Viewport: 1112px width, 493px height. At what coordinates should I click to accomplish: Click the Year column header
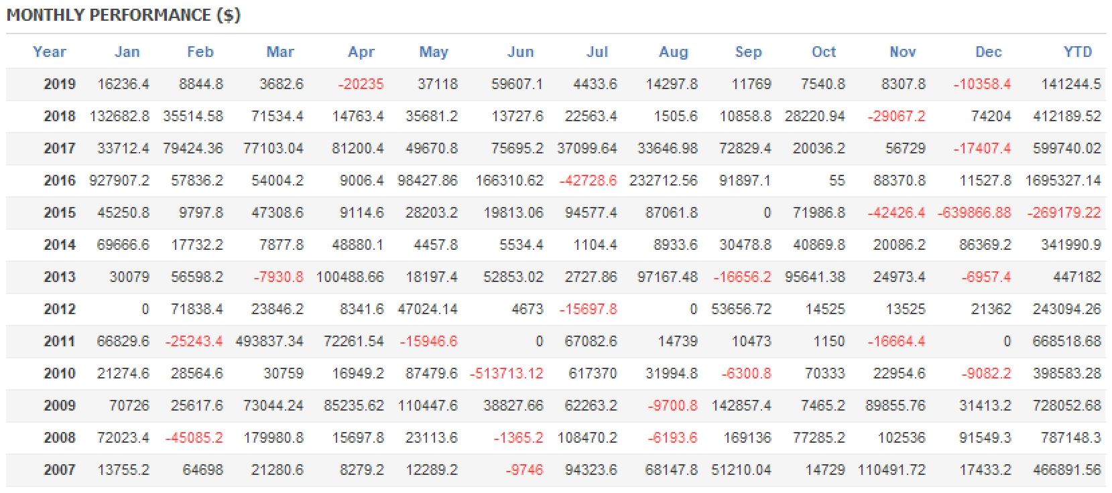point(50,52)
